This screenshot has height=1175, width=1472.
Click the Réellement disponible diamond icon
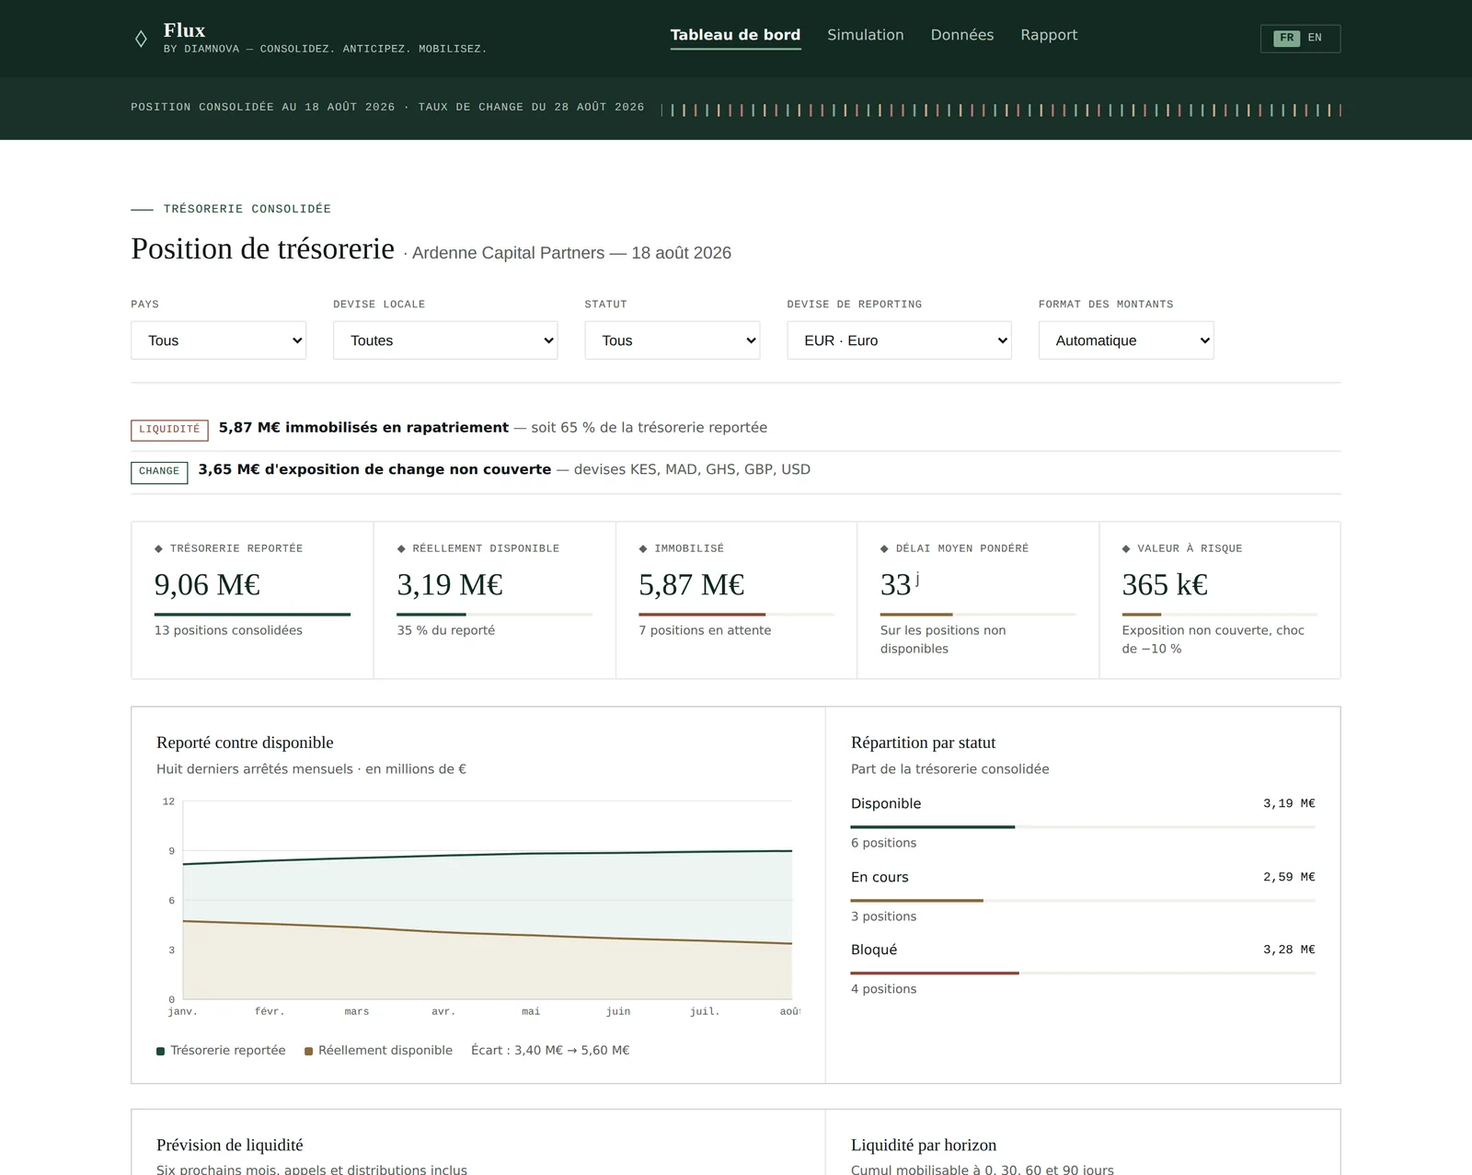click(x=401, y=548)
